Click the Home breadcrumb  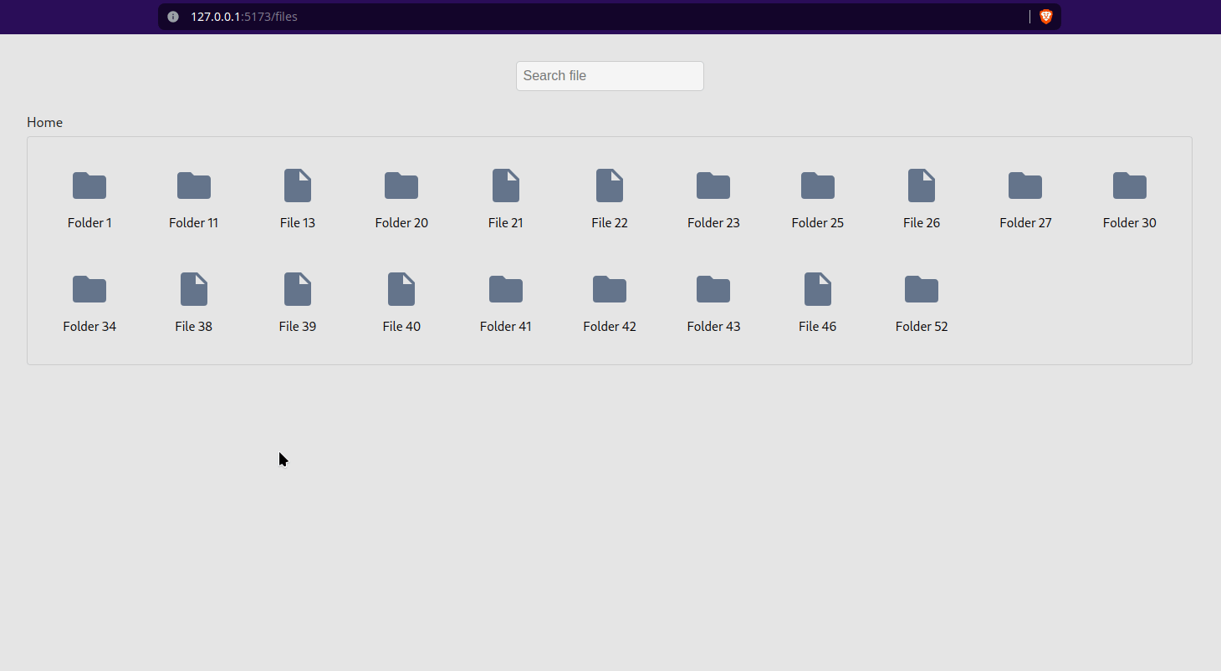point(44,122)
